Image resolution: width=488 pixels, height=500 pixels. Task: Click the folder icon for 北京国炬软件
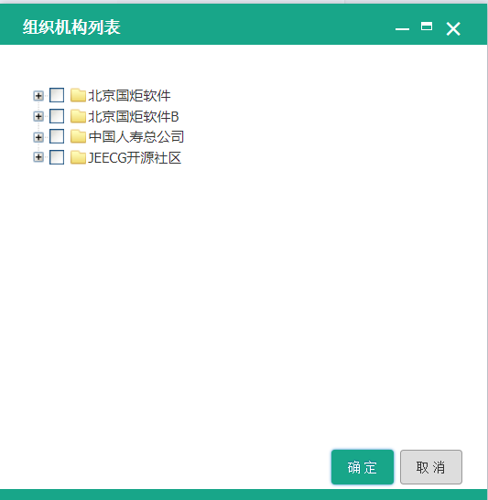pos(78,95)
